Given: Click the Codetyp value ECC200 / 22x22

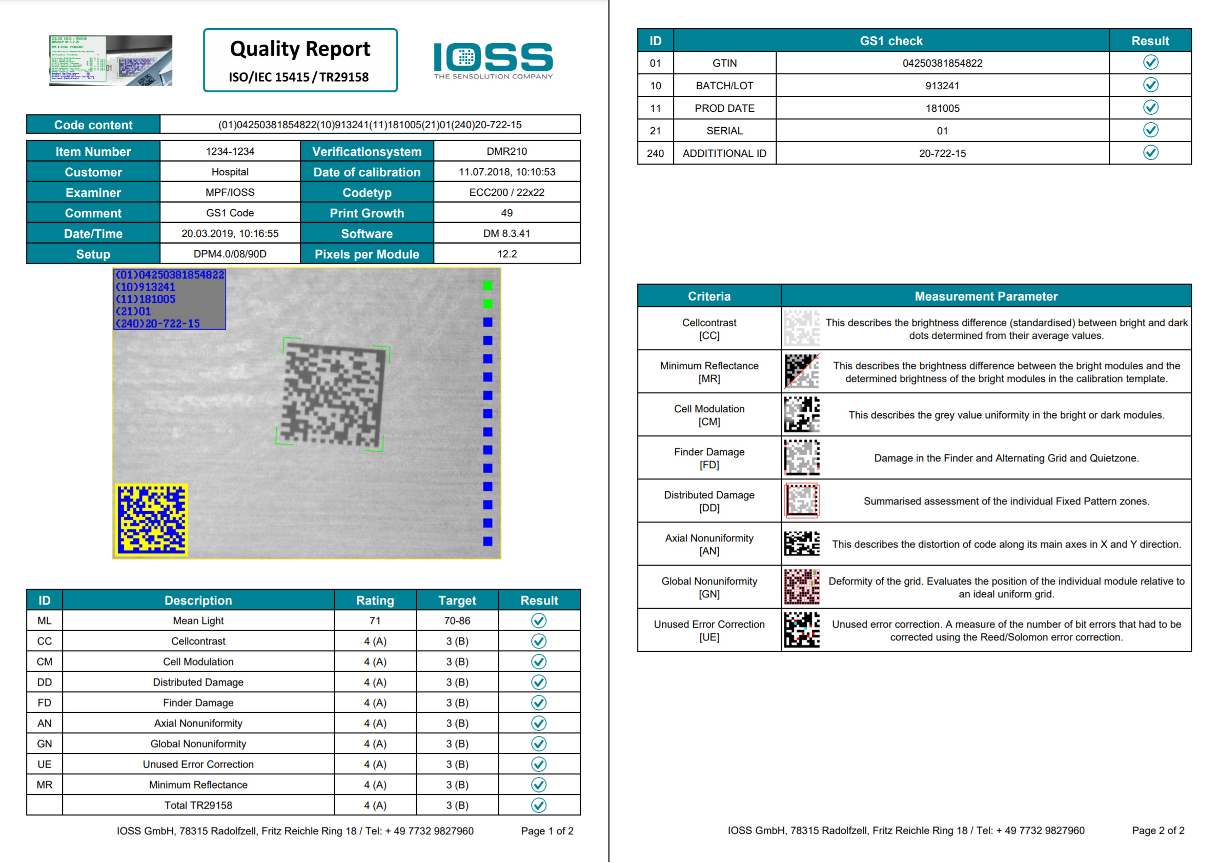Looking at the screenshot, I should point(508,192).
